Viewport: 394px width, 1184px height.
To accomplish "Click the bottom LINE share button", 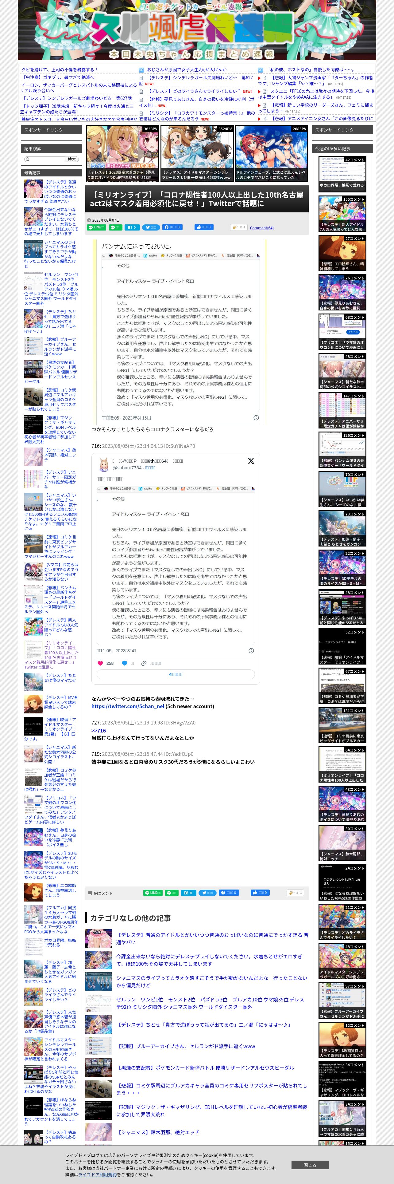I will [x=153, y=893].
